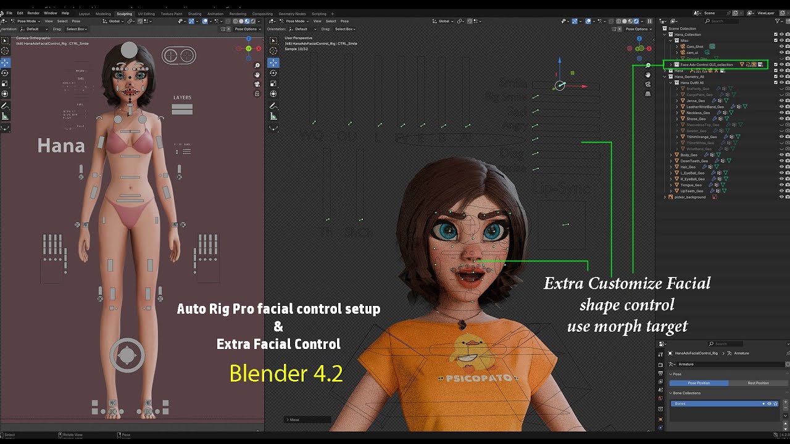This screenshot has width=790, height=444.
Task: Uncheck the Hana_Collection exclude checkbox
Action: [776, 35]
